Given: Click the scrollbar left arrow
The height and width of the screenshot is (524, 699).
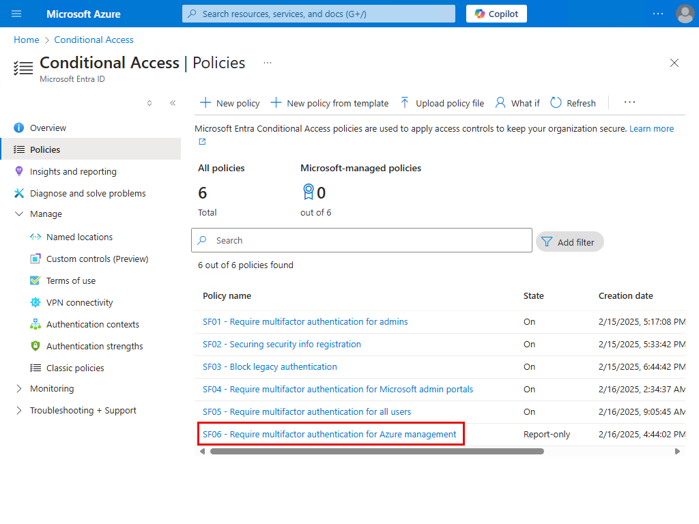Looking at the screenshot, I should tap(202, 452).
